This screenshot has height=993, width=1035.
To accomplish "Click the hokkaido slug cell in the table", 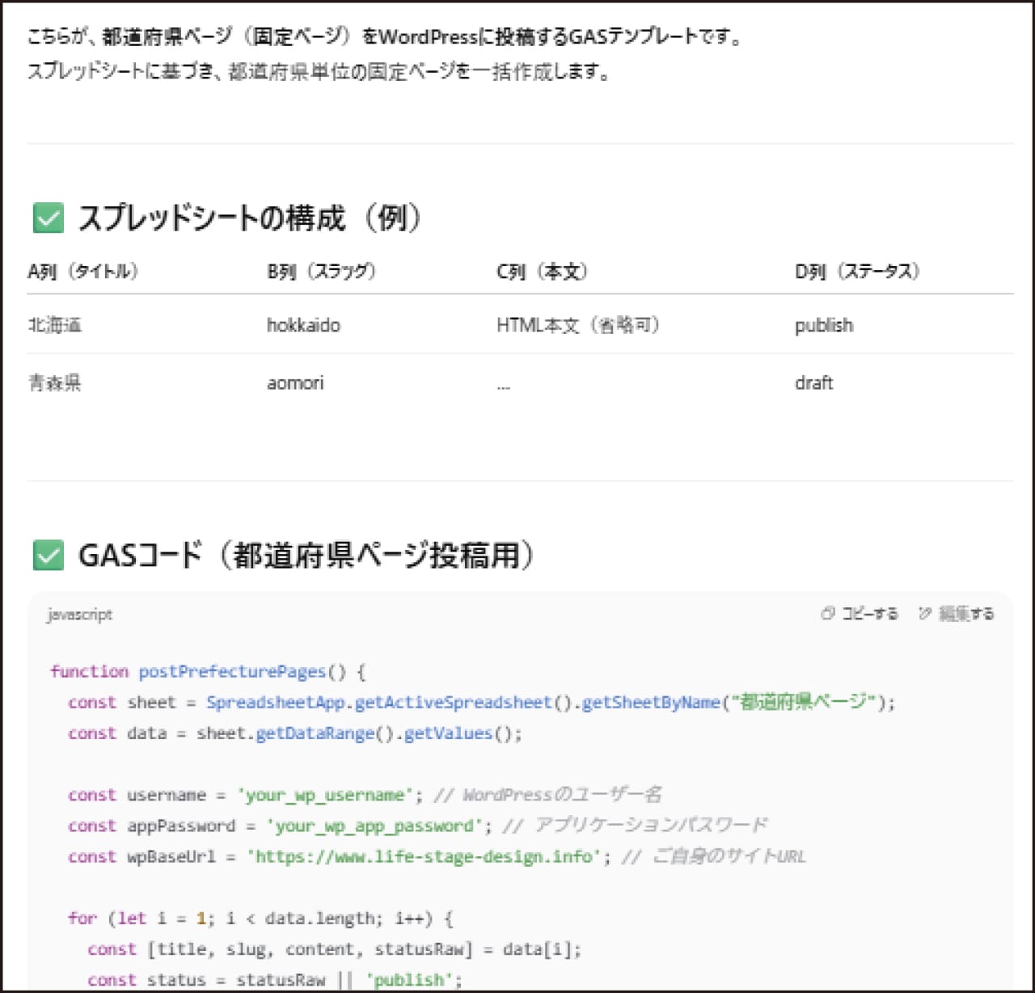I will pos(304,325).
